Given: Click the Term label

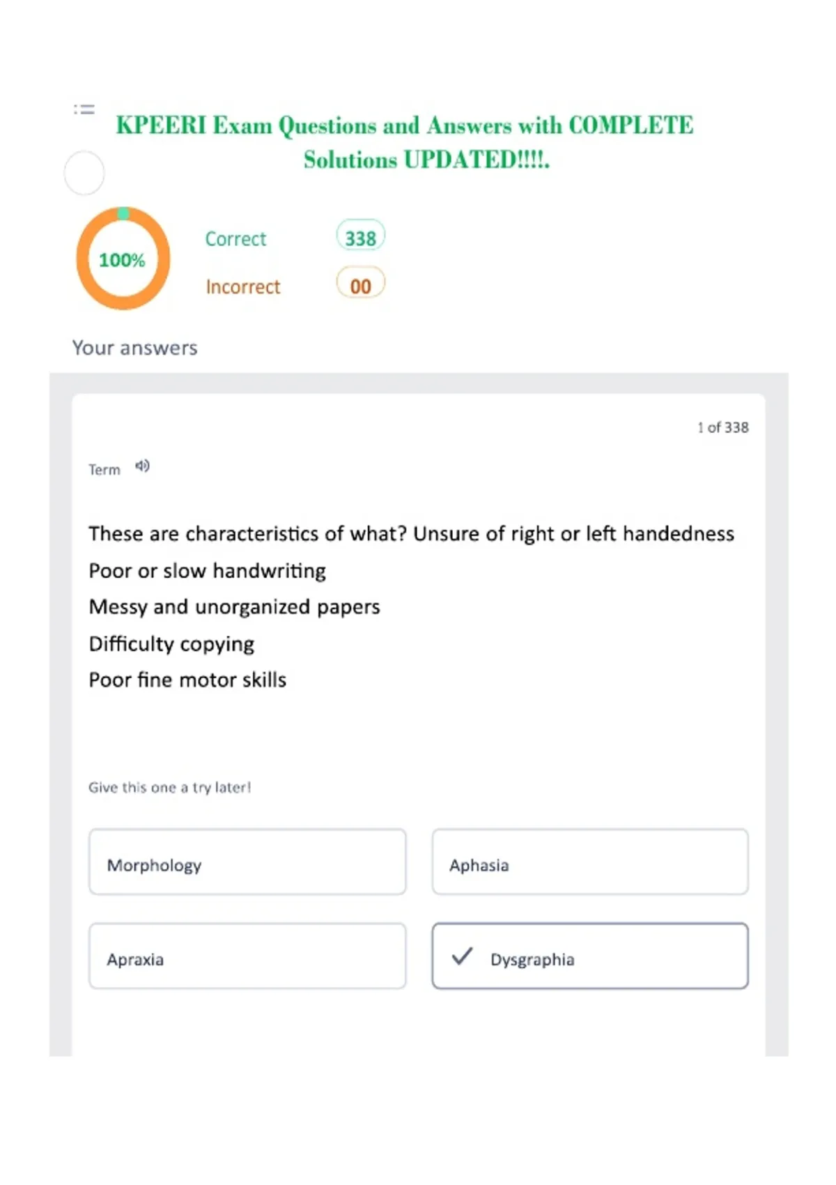Looking at the screenshot, I should tap(104, 470).
